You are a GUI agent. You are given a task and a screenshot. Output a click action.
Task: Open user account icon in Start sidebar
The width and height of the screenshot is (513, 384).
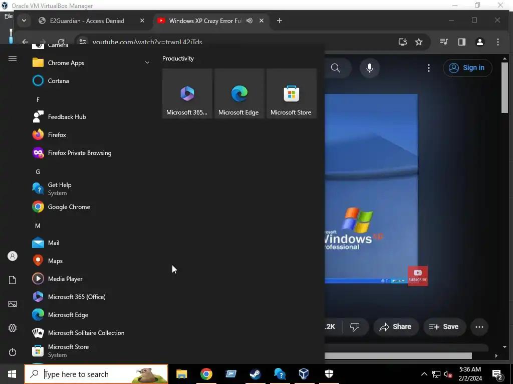[13, 256]
